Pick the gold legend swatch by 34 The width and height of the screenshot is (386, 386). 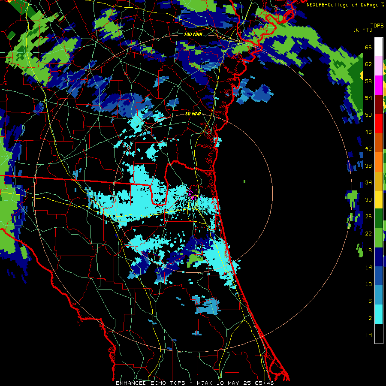pos(379,181)
